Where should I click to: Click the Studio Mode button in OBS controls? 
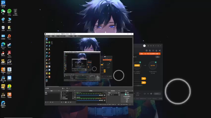click(x=127, y=98)
